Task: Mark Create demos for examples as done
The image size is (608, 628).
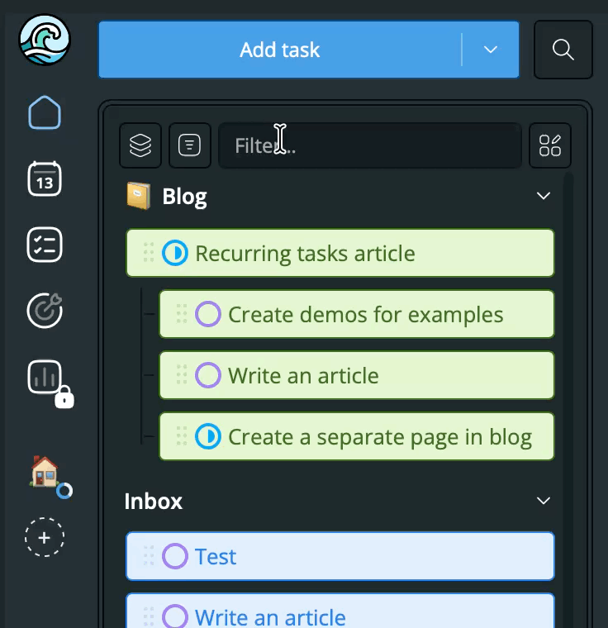Action: tap(208, 314)
